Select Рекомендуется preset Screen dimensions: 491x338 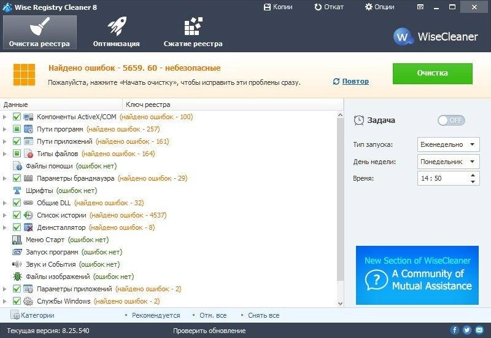[x=156, y=315]
